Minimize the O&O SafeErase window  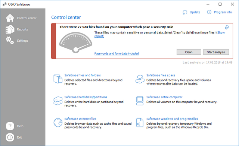pyautogui.click(x=208, y=4)
